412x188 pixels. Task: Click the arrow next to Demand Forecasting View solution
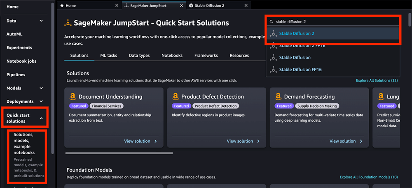[361, 141]
